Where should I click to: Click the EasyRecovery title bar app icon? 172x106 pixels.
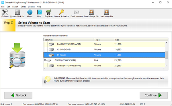(x=3, y=2)
